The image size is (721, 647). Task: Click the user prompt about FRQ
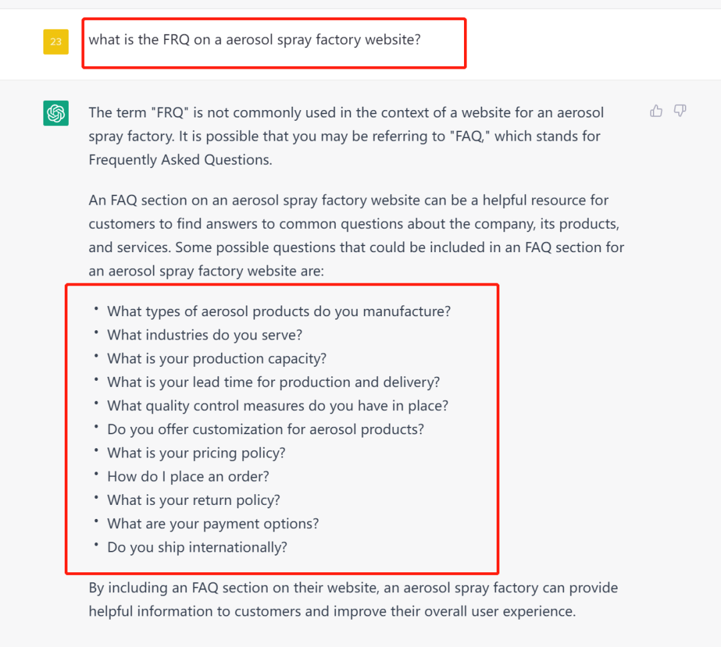click(254, 39)
